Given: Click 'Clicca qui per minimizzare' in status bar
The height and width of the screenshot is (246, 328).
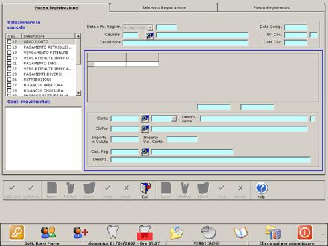Looking at the screenshot, I should click(x=287, y=243).
